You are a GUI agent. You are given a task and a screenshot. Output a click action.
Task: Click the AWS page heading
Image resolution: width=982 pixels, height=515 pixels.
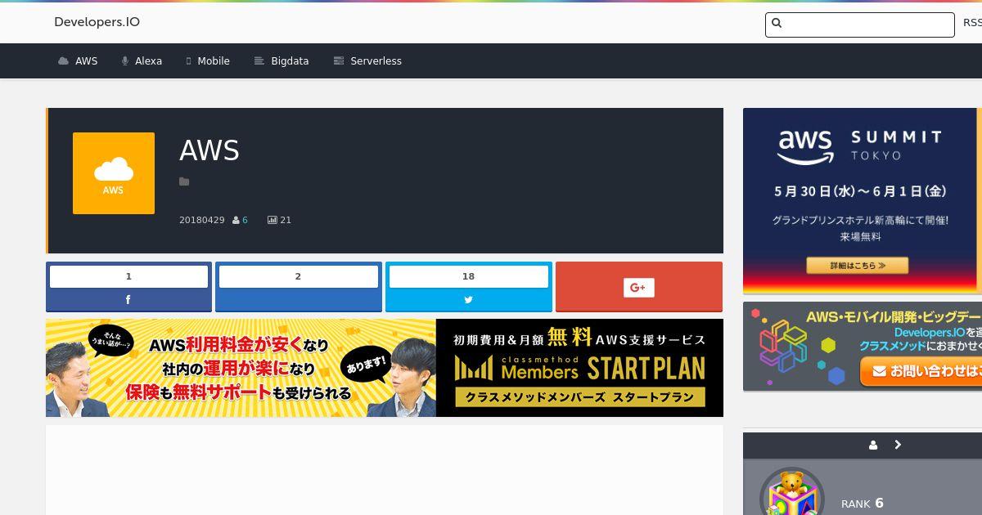(209, 150)
